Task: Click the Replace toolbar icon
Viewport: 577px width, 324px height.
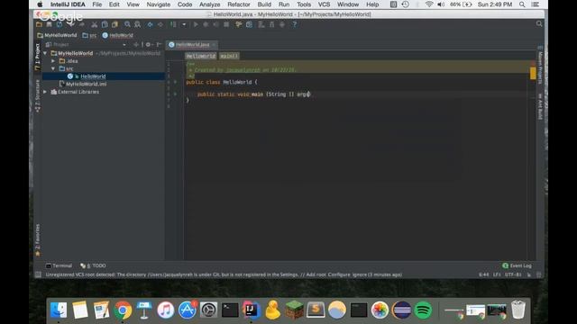Action: (x=138, y=24)
